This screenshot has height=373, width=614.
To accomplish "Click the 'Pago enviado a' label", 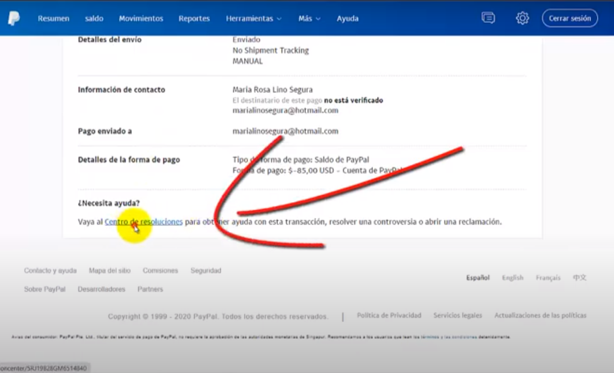I will 105,131.
